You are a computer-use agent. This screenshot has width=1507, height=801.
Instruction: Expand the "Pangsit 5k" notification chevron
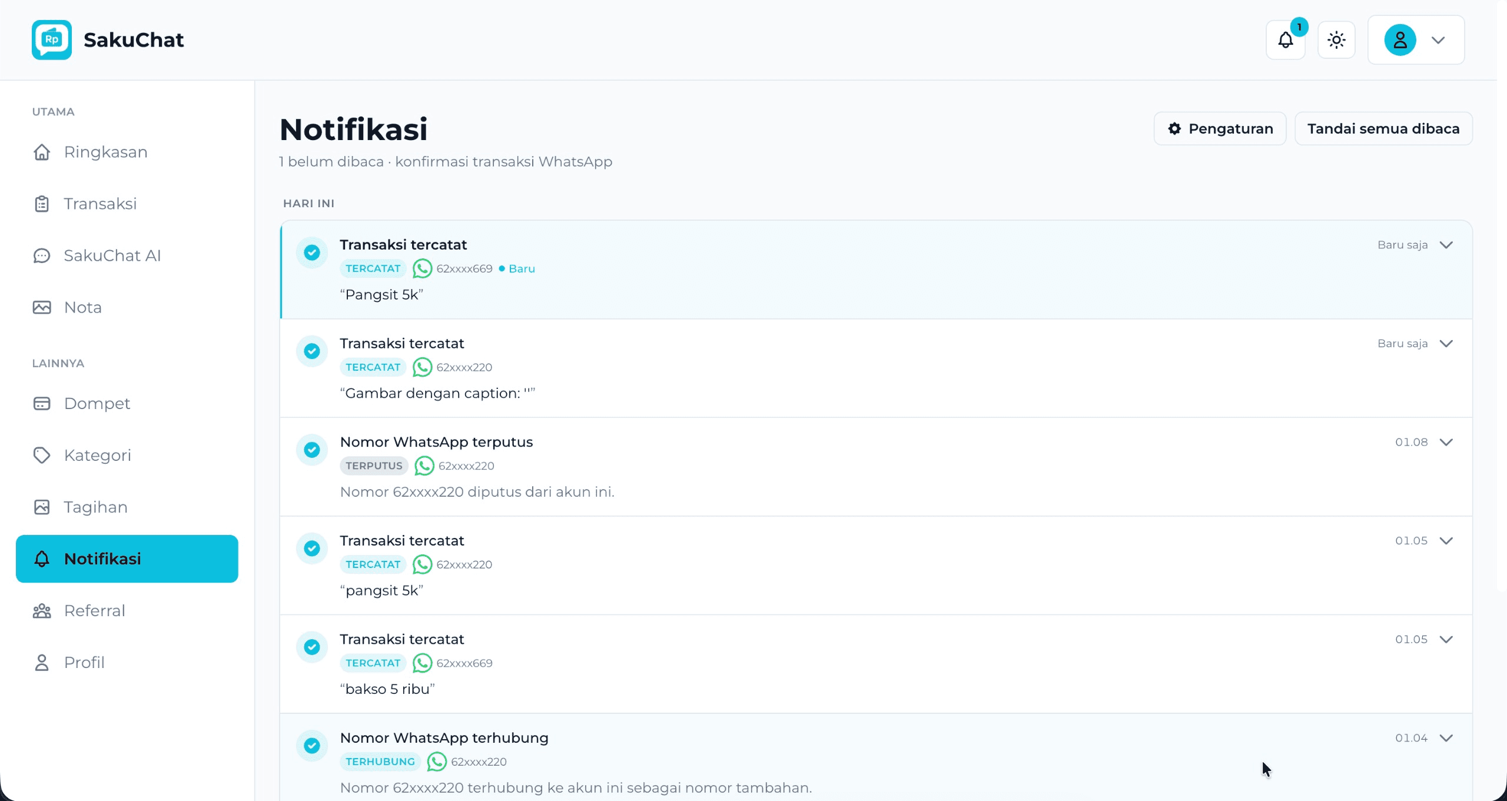click(1446, 245)
